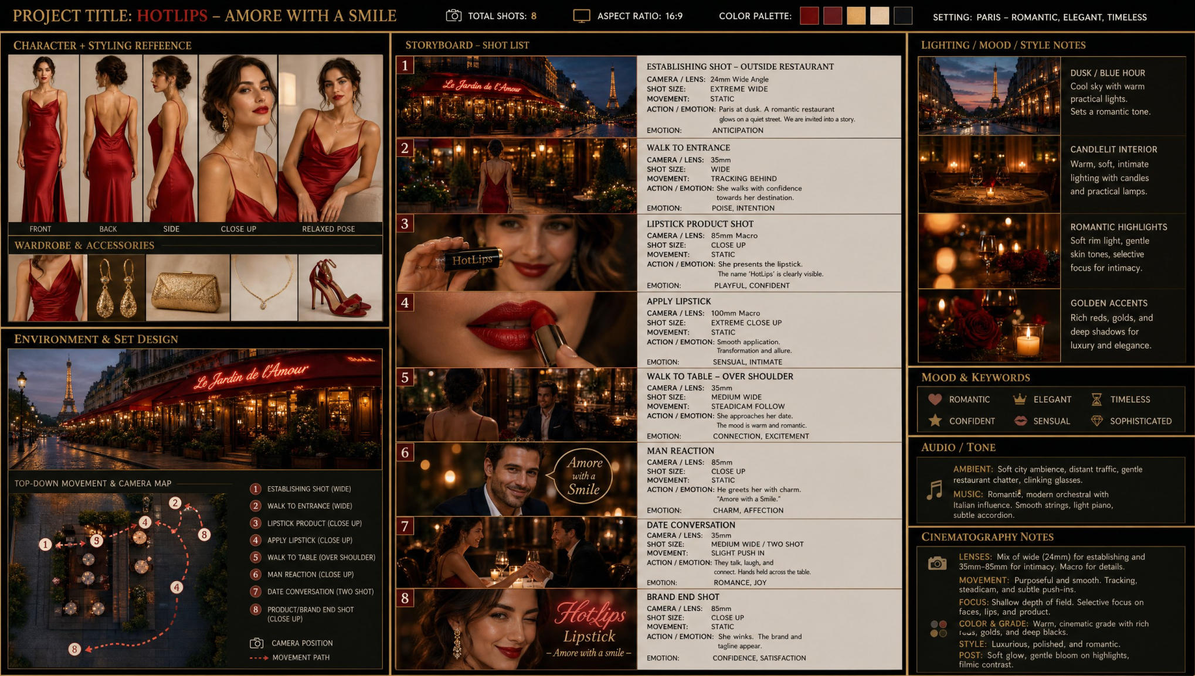This screenshot has width=1195, height=676.
Task: Click the camera icon beside Total Shots
Action: (453, 16)
